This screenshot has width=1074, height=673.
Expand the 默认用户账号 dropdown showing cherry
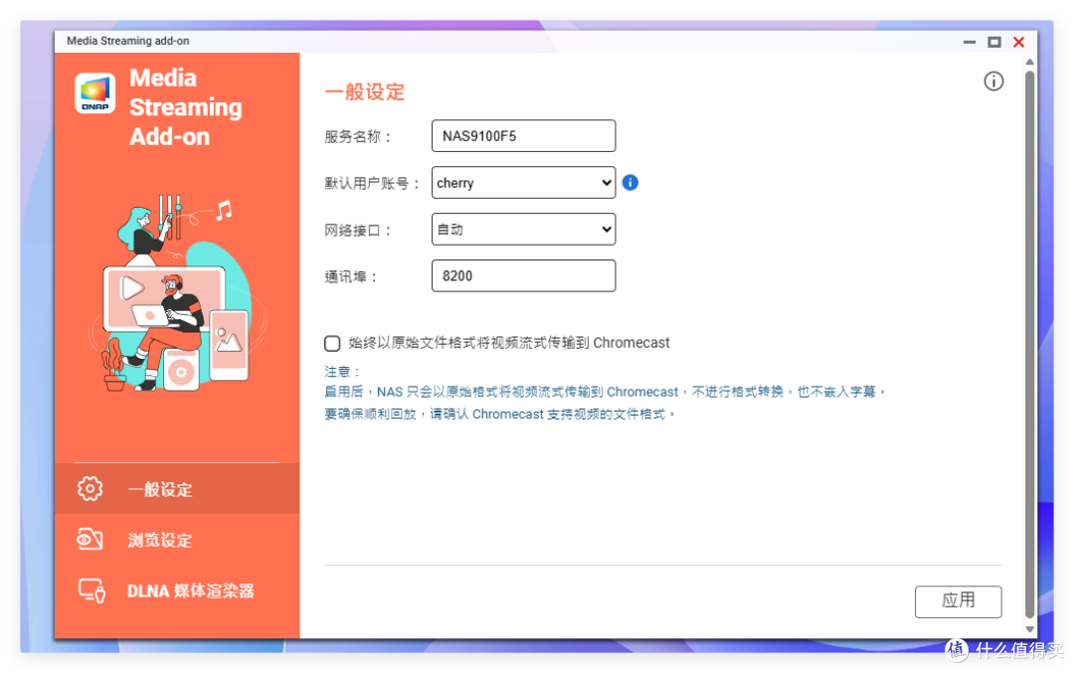(523, 183)
